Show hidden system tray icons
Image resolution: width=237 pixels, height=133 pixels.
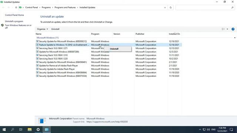200,130
